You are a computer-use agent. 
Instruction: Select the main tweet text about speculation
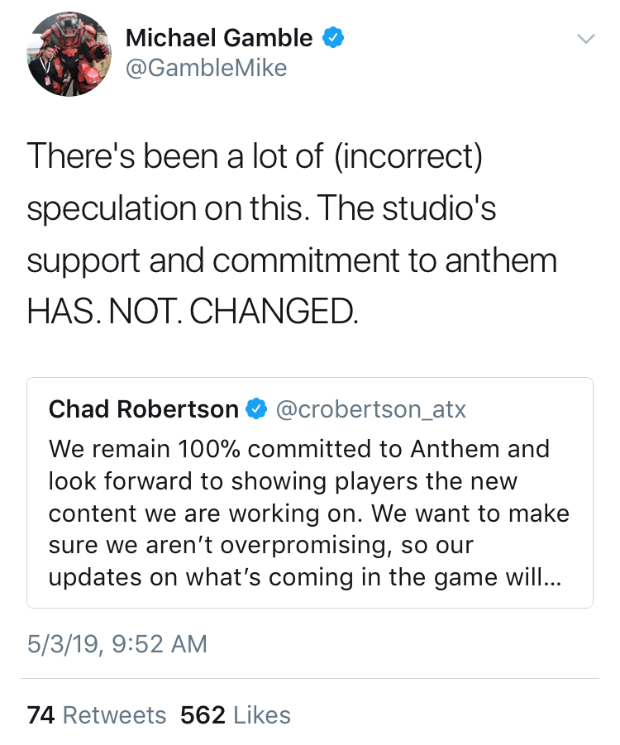pyautogui.click(x=292, y=234)
